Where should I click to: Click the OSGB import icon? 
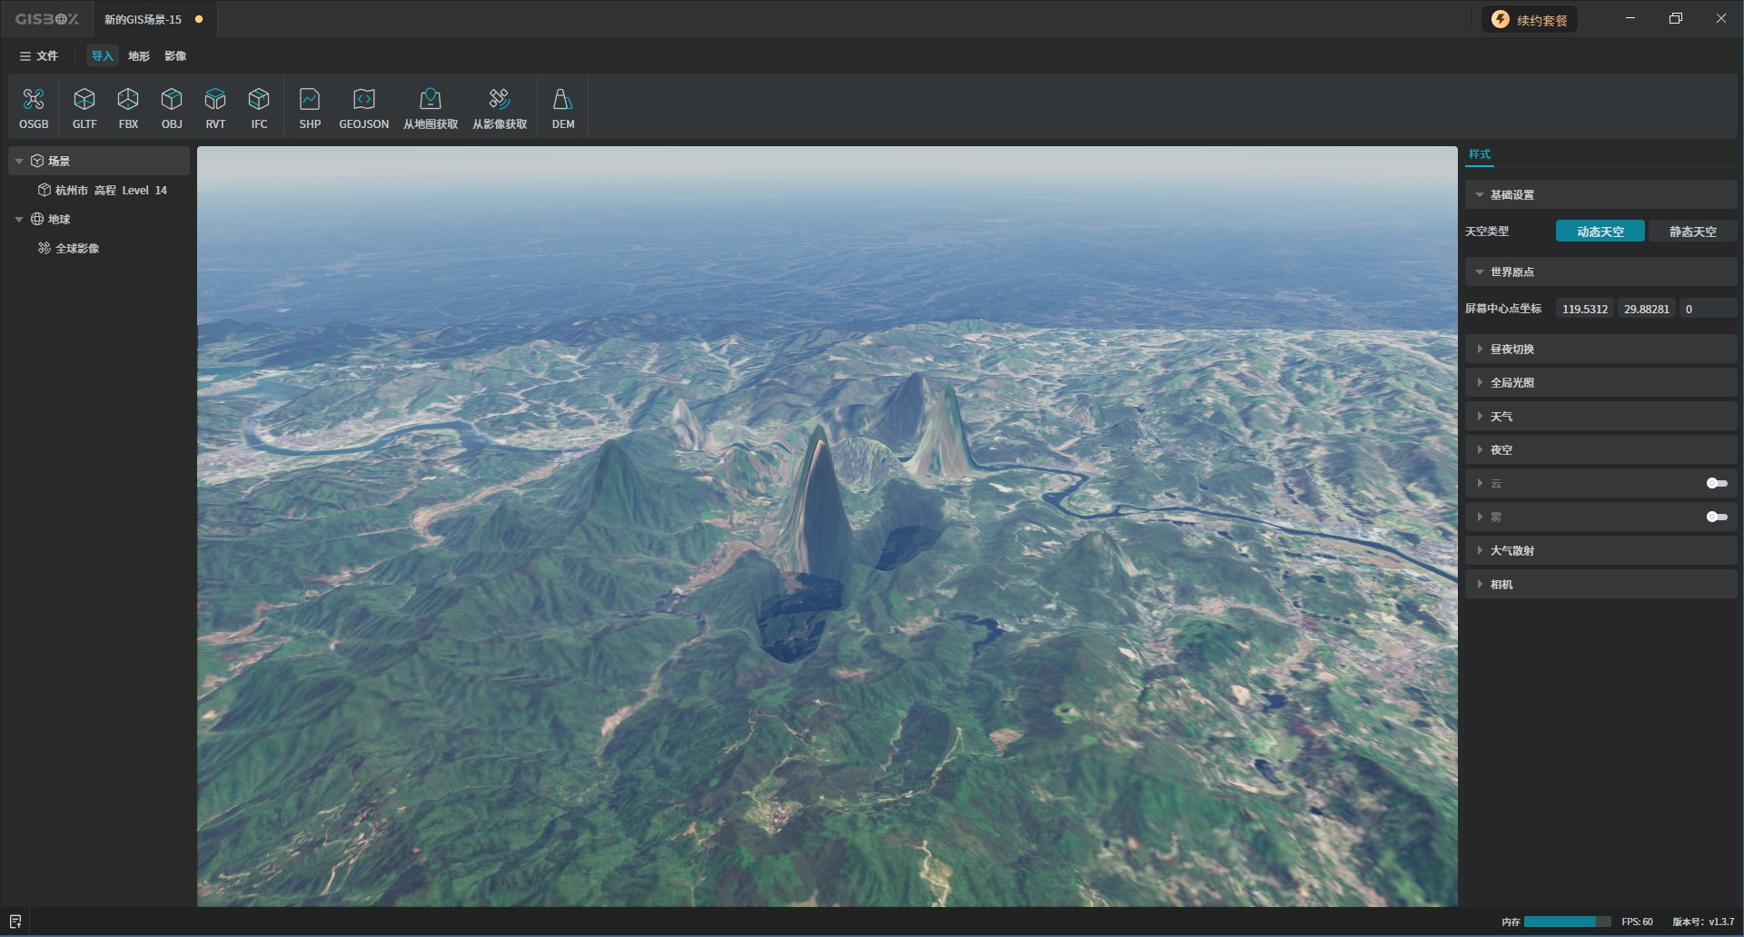point(34,107)
